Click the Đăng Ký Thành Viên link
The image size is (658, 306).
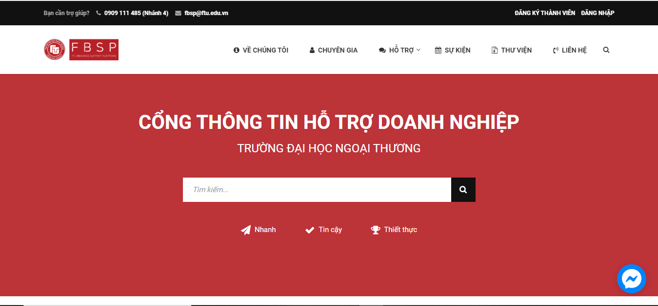pos(544,13)
